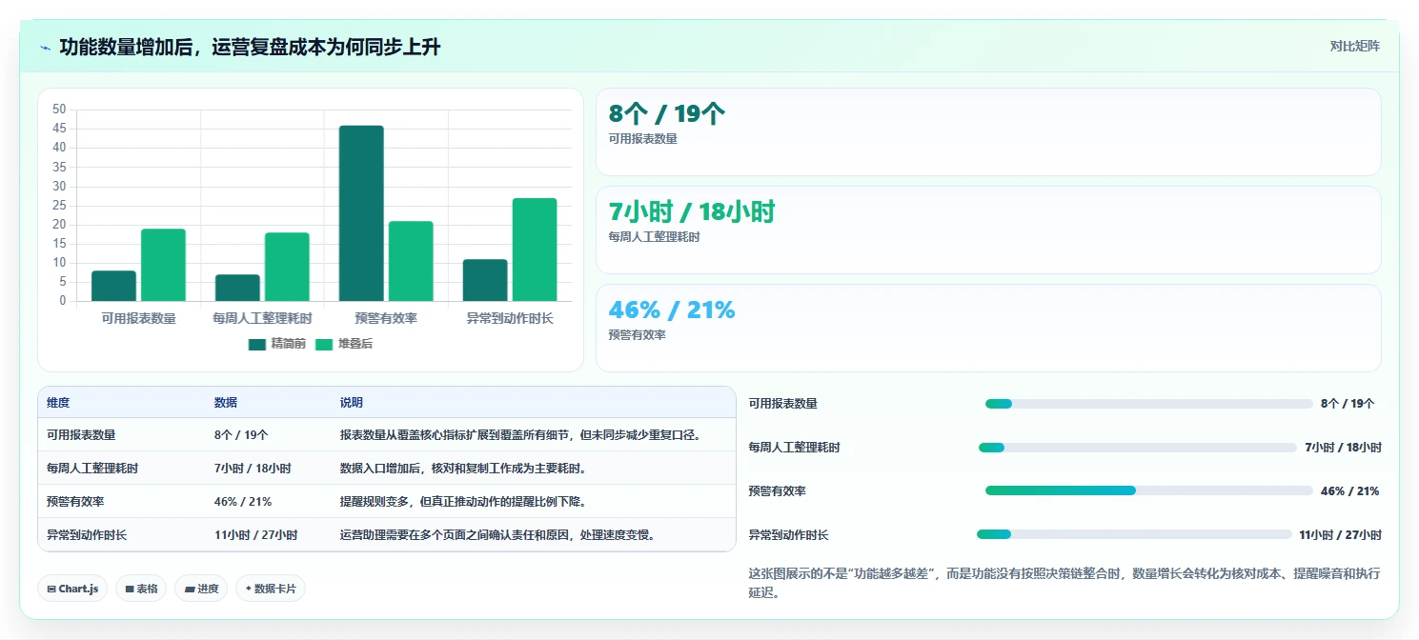The width and height of the screenshot is (1419, 640).
Task: Click the 8个 / 19个 stat card heading
Action: 667,114
